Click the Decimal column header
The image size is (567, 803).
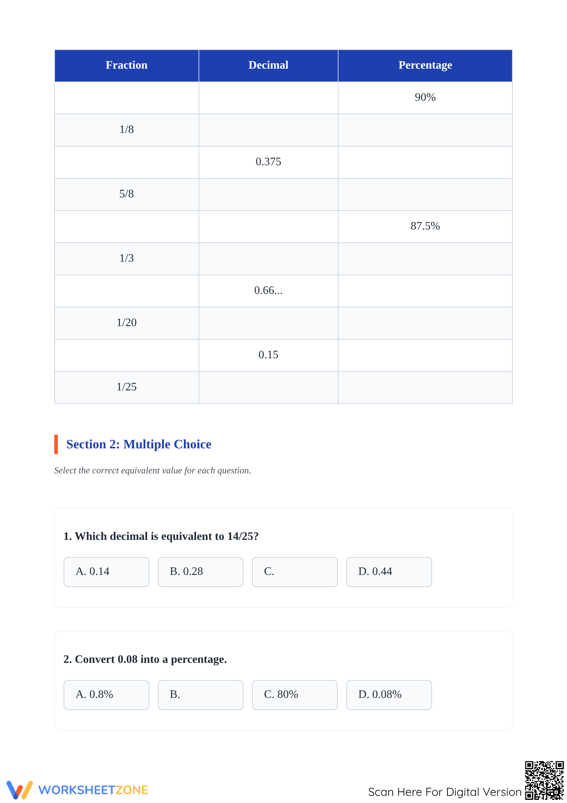[x=269, y=66]
